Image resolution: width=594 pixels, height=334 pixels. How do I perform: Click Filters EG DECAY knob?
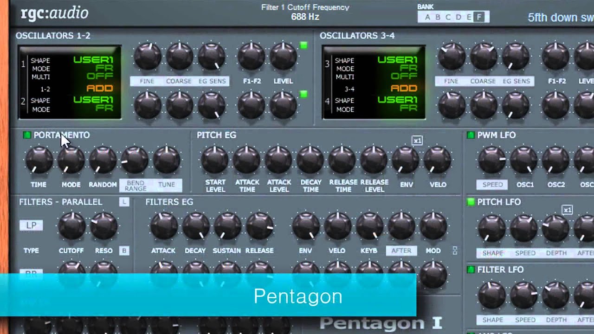pyautogui.click(x=196, y=226)
